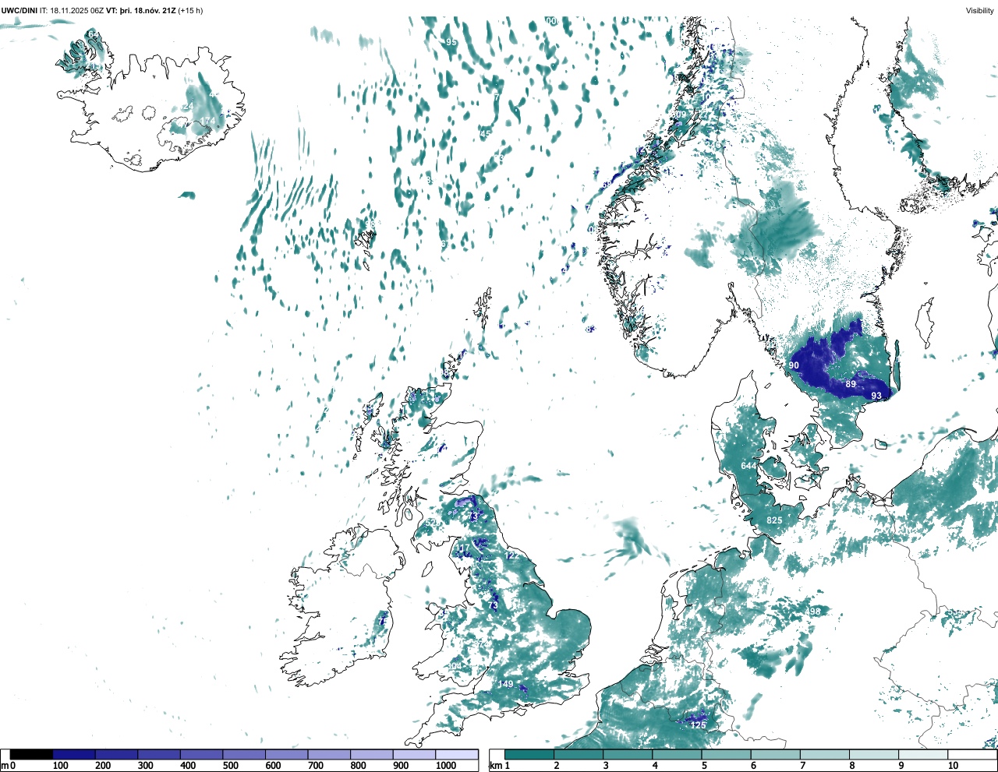
Task: Click the '(+15 h)' forecast offset text
Action: (x=190, y=10)
